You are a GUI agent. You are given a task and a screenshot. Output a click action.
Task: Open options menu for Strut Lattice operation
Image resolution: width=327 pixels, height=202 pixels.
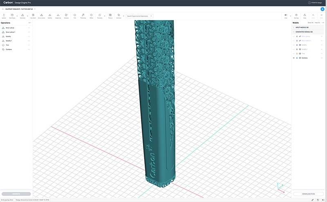[x=29, y=28]
